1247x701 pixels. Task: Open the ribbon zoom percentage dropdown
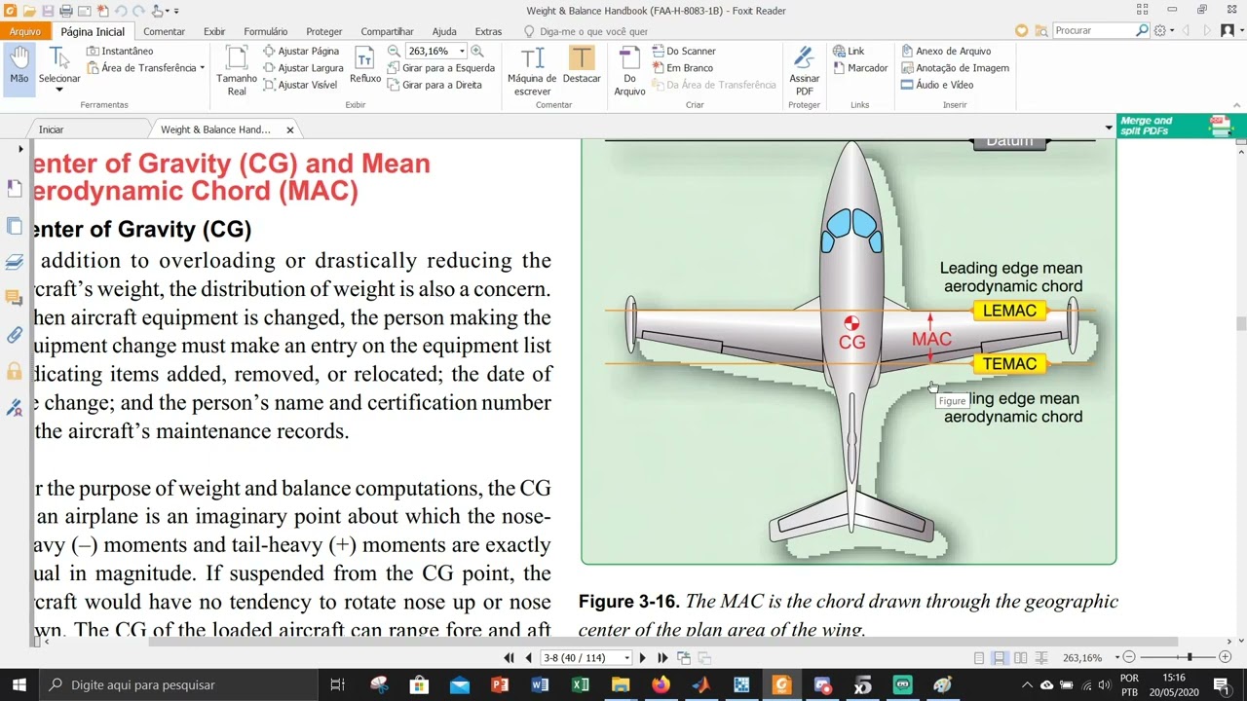pos(461,51)
